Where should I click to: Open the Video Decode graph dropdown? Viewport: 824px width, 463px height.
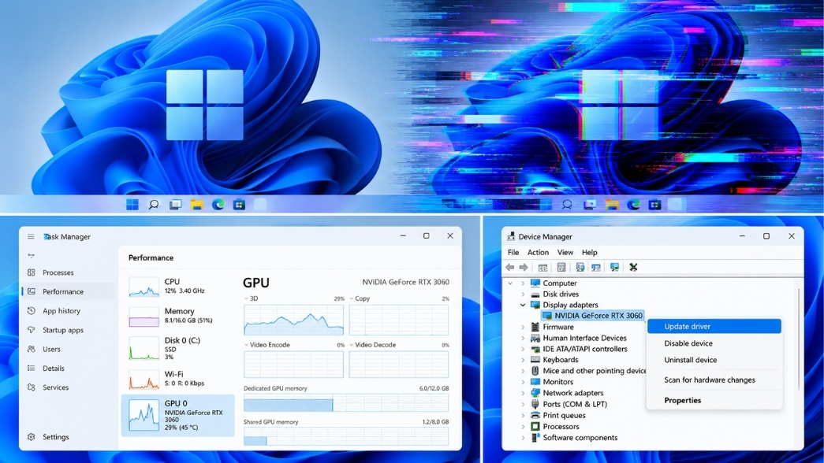(x=352, y=345)
